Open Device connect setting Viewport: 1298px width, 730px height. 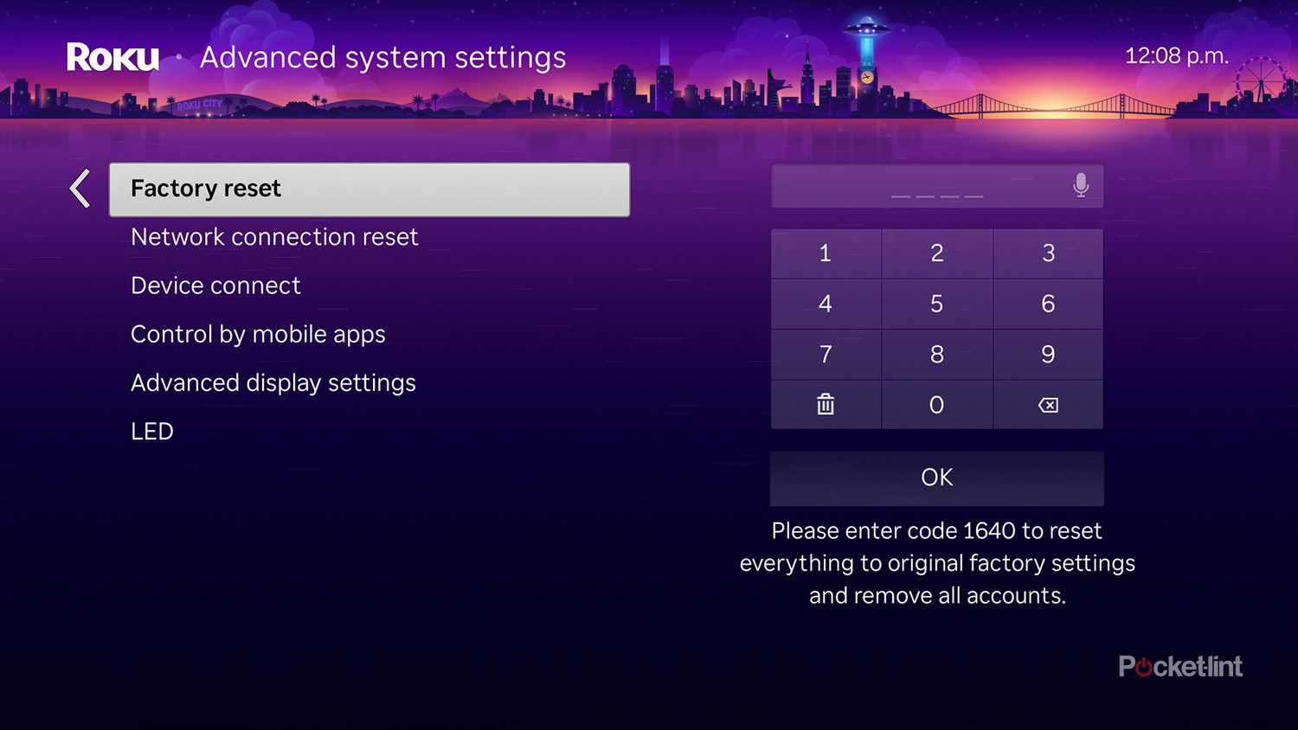[215, 285]
